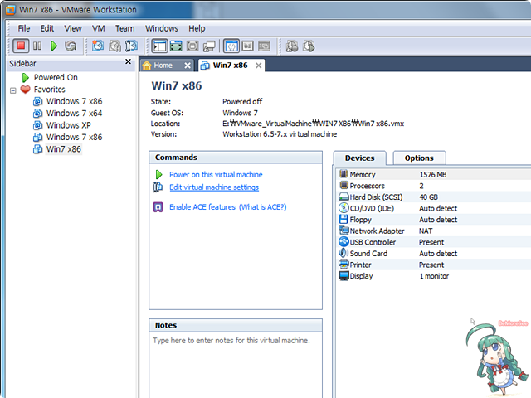The height and width of the screenshot is (398, 531).
Task: Click the Full Screen toolbar icon
Action: point(176,46)
